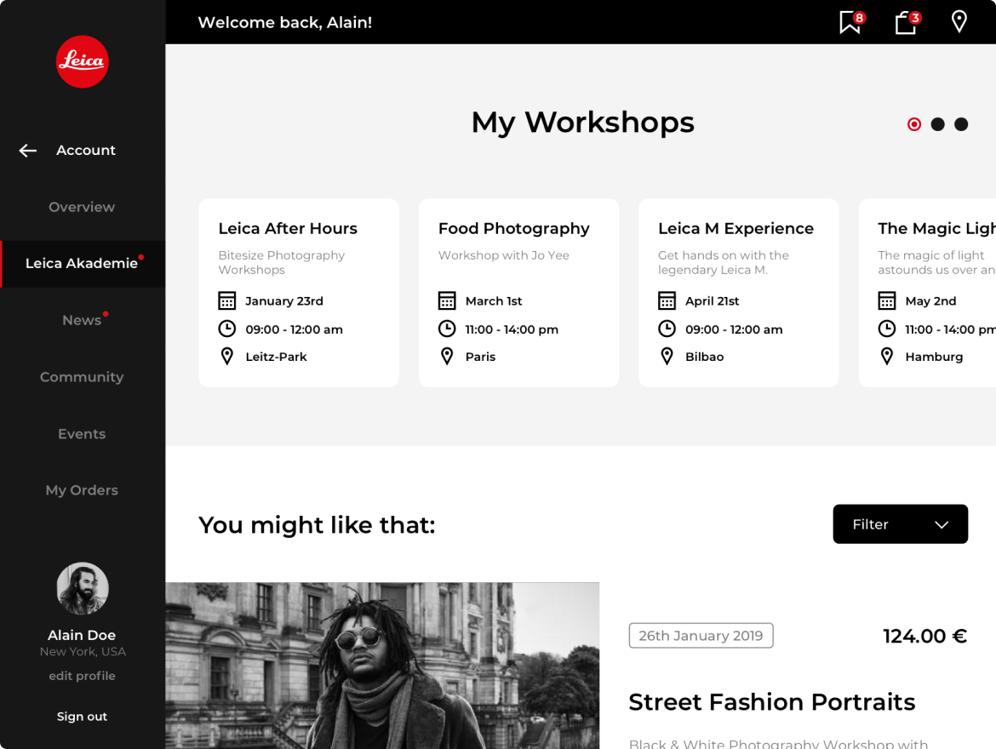The image size is (996, 749).
Task: Go to Community section
Action: tap(82, 377)
